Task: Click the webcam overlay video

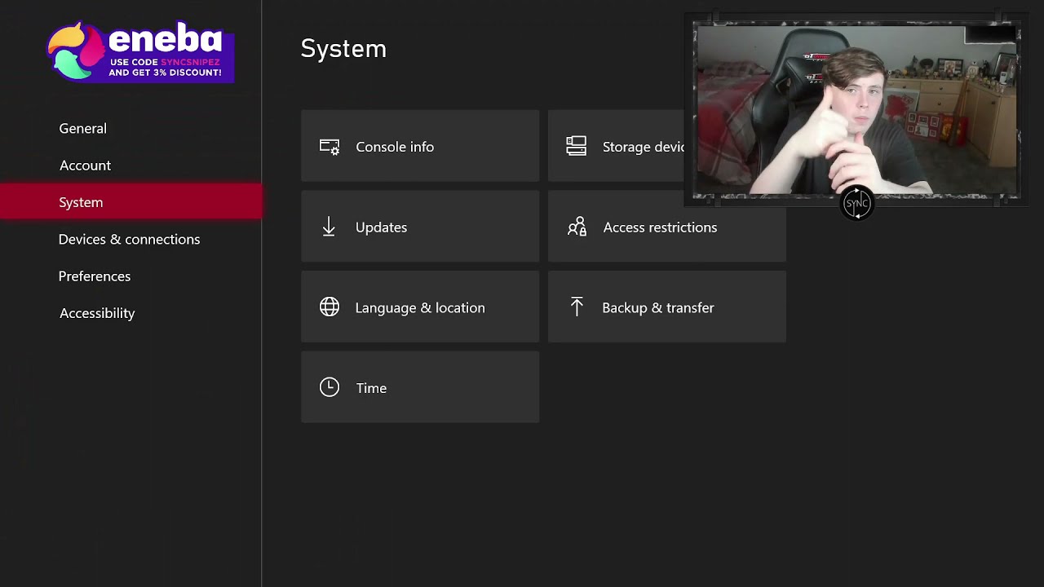Action: coord(856,110)
